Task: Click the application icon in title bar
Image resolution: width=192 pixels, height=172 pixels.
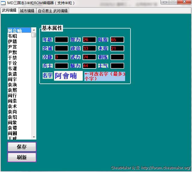Action: pos(3,3)
